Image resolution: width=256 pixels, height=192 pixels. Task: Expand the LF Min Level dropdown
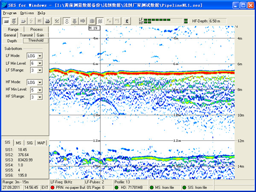point(40,63)
